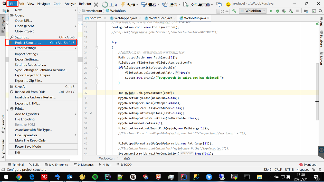324x182 pixels.
Task: Open the WcJobRun run configuration dropdown
Action: point(253,11)
